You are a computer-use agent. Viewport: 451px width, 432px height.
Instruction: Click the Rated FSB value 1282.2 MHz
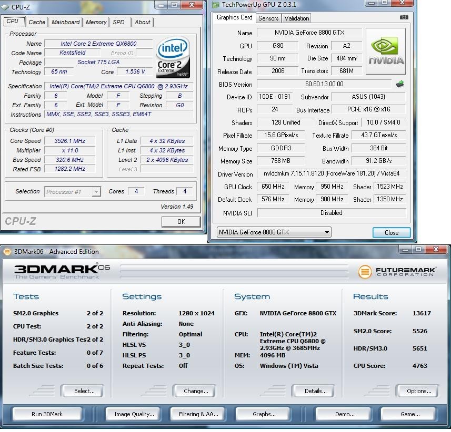(x=69, y=169)
